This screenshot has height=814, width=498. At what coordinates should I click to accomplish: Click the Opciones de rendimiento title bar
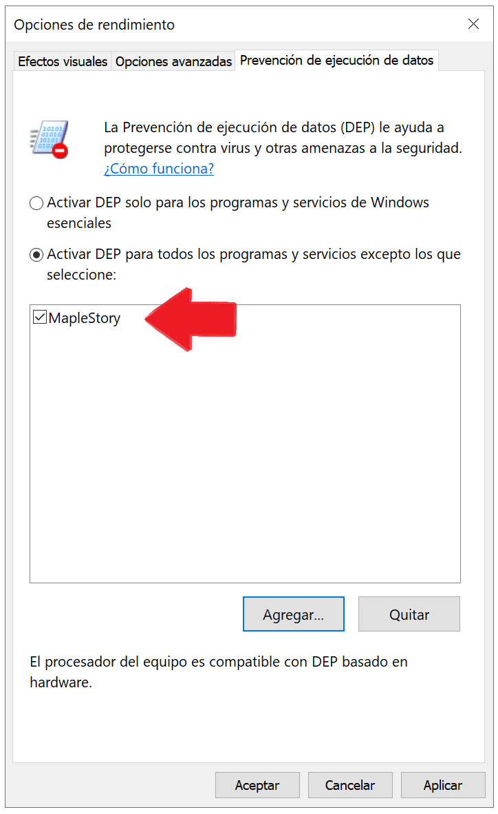233,24
